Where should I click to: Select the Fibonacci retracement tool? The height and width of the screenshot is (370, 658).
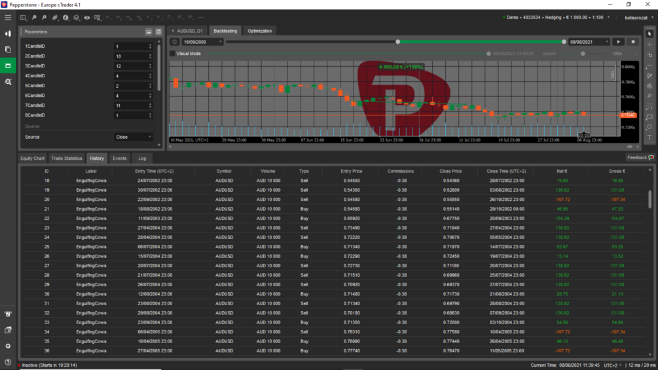tap(649, 107)
